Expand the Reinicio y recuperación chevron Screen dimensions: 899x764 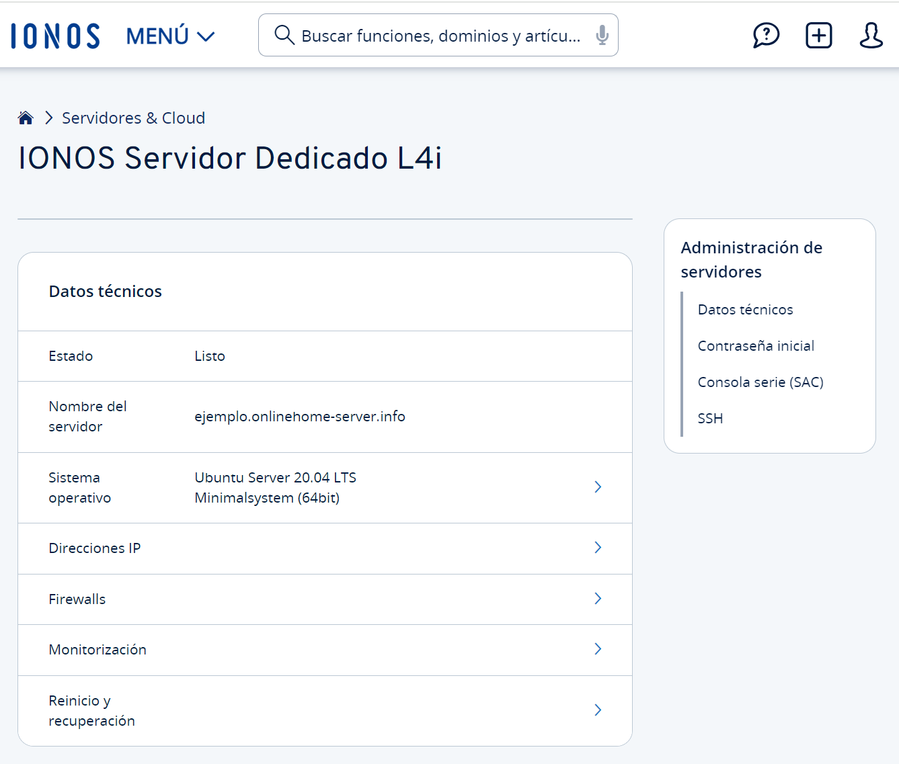598,710
